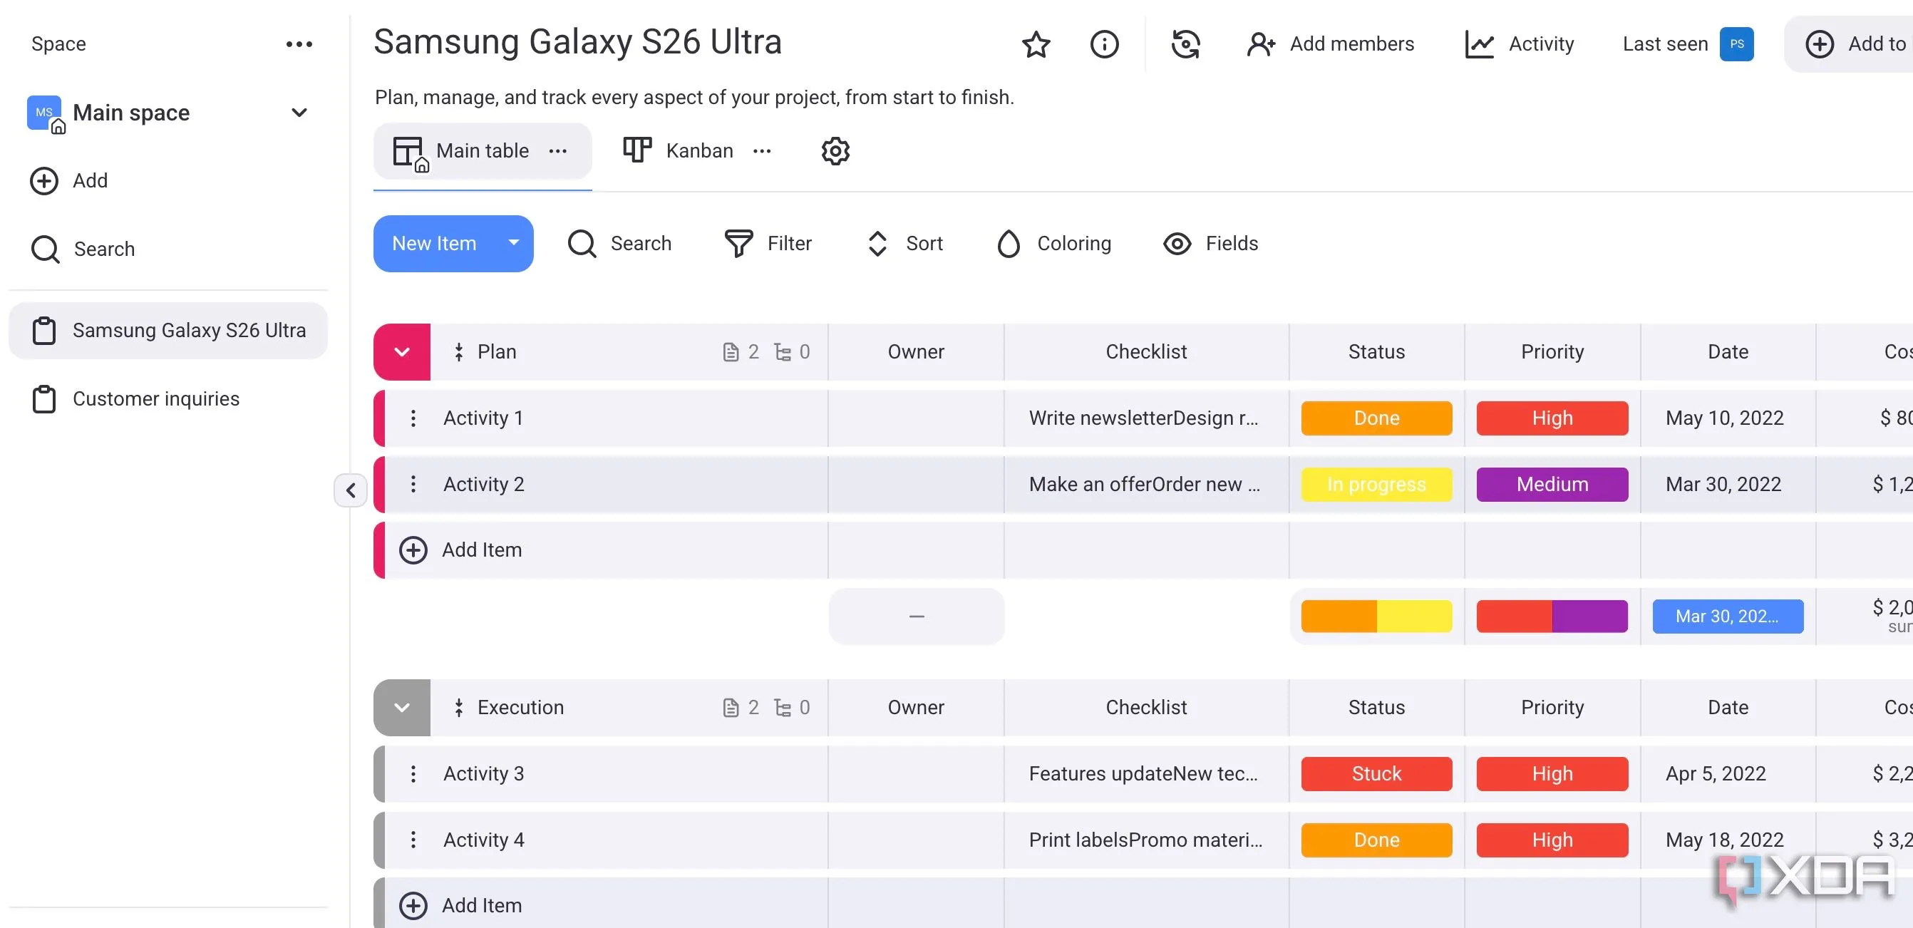This screenshot has height=928, width=1913.
Task: Click Activity 3 checklist cell Features update
Action: click(1146, 774)
